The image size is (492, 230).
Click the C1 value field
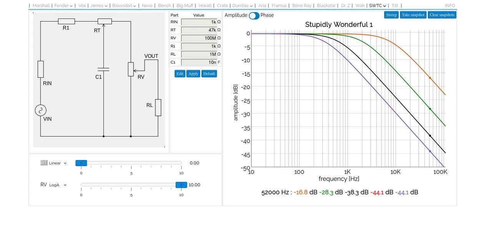[x=199, y=62]
